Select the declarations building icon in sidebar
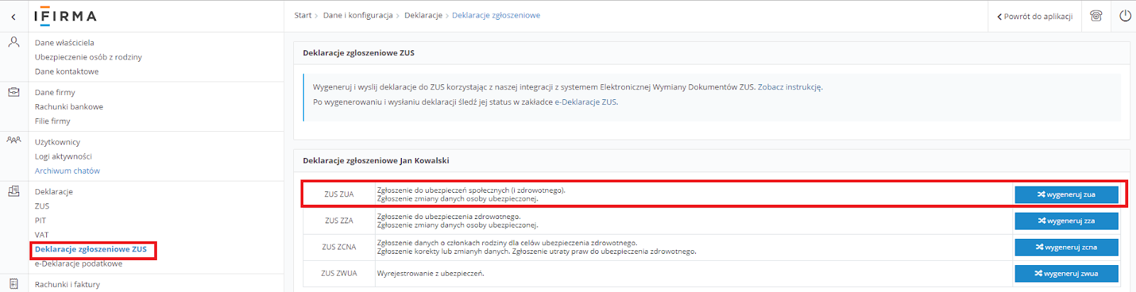 [13, 191]
